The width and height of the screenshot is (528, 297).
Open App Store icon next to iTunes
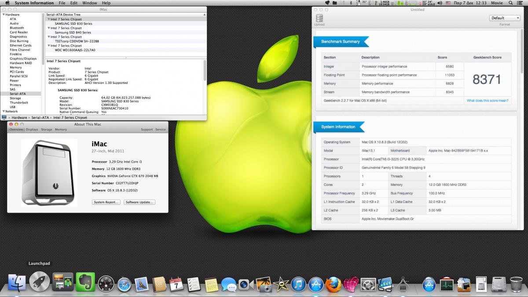[316, 284]
